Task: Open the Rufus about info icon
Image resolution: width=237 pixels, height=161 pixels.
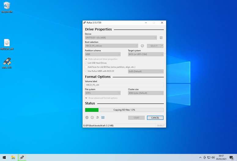Action: point(92,117)
